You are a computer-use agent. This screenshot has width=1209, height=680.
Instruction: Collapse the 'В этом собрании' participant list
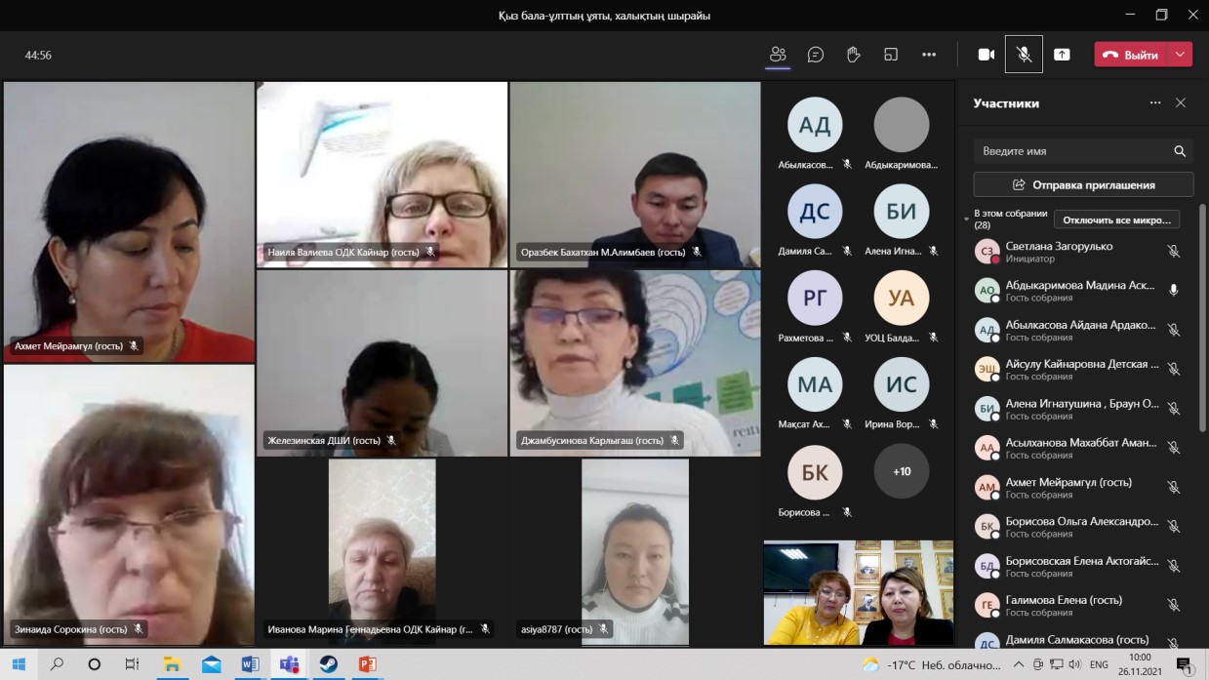click(x=966, y=220)
